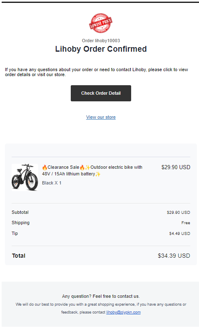Click the $29.90 USD item price

176,167
